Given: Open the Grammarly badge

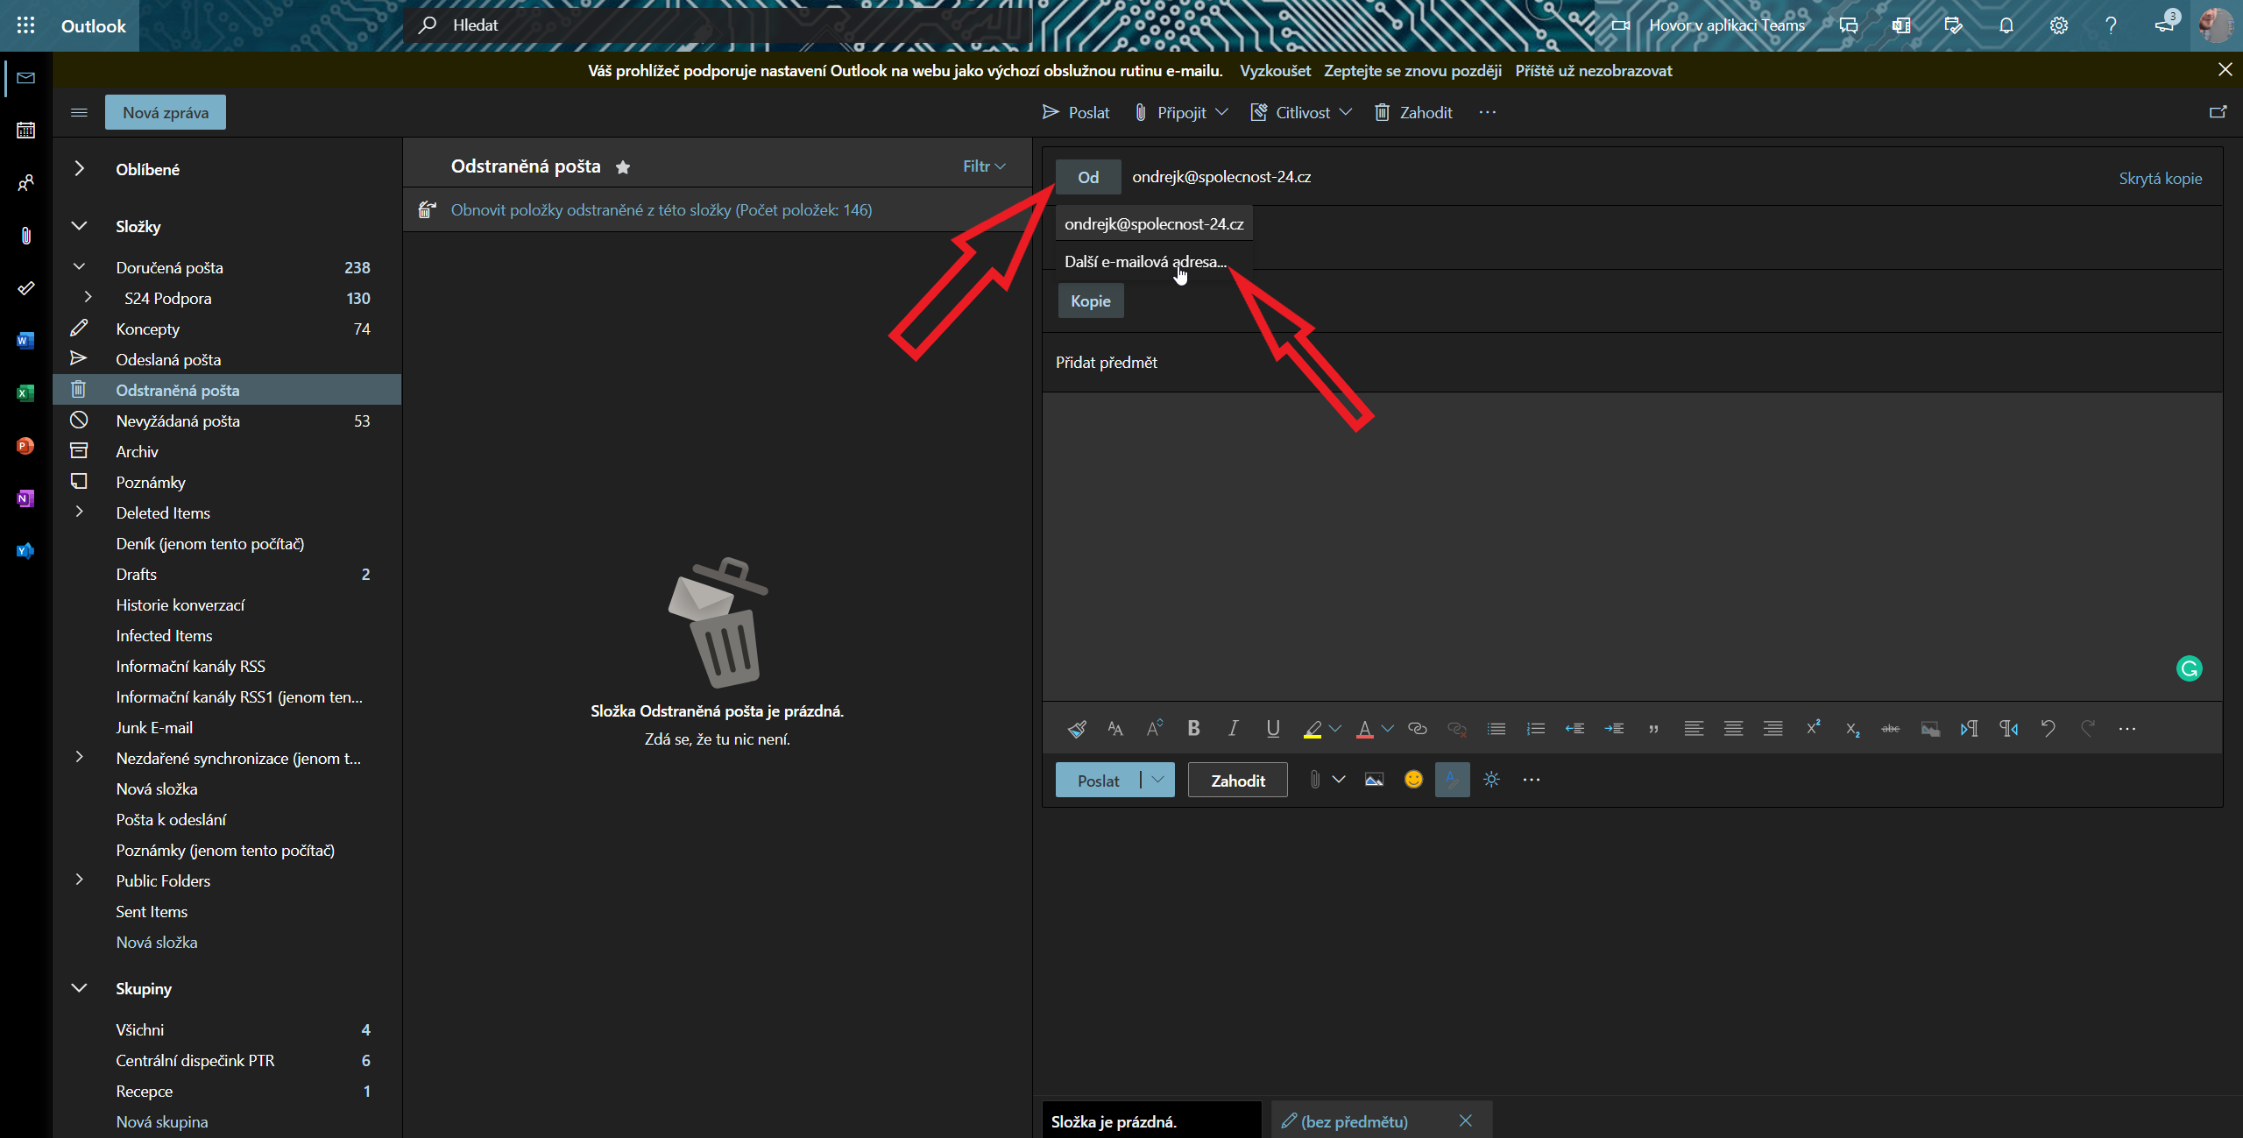Looking at the screenshot, I should coord(2190,668).
